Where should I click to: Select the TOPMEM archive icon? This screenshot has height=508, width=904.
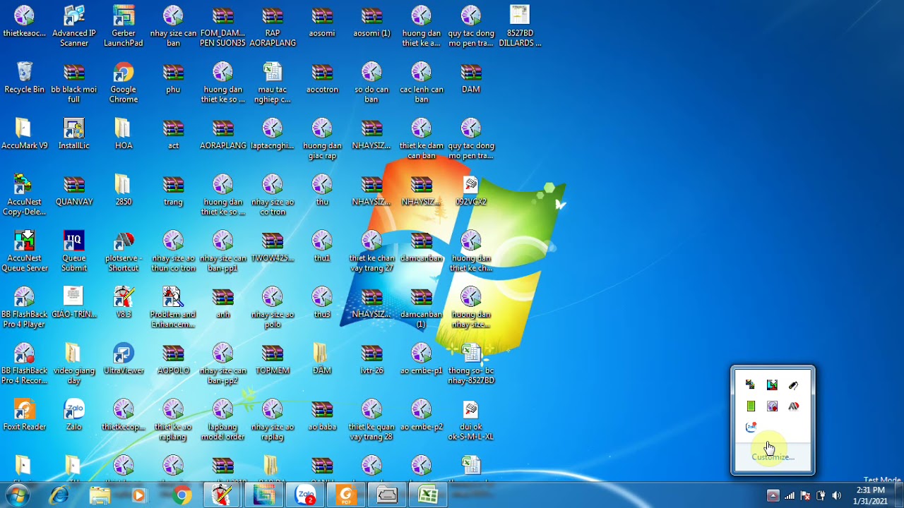click(273, 359)
